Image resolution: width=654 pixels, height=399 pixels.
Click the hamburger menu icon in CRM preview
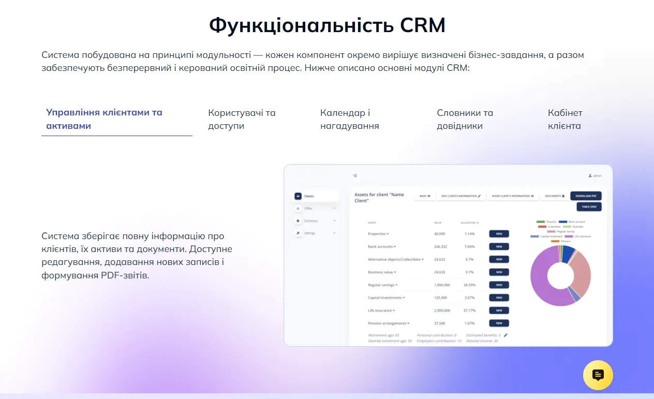click(x=355, y=175)
